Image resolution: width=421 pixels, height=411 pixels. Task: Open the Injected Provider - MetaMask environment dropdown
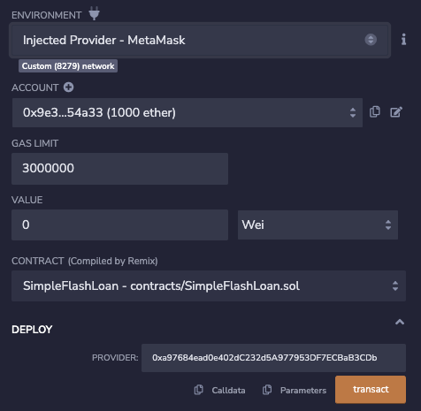coord(200,40)
